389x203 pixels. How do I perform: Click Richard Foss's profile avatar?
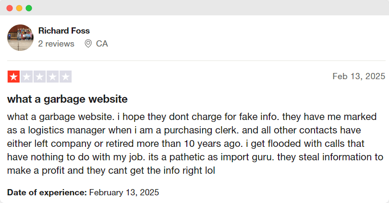[x=20, y=38]
